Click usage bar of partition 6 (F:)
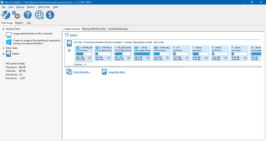Screen dimensions: 266x141 pyautogui.click(x=181, y=54)
